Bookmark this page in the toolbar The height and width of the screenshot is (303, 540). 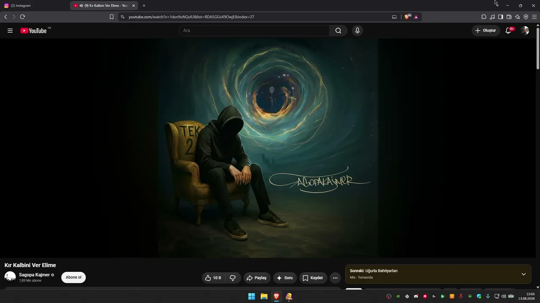click(x=111, y=17)
